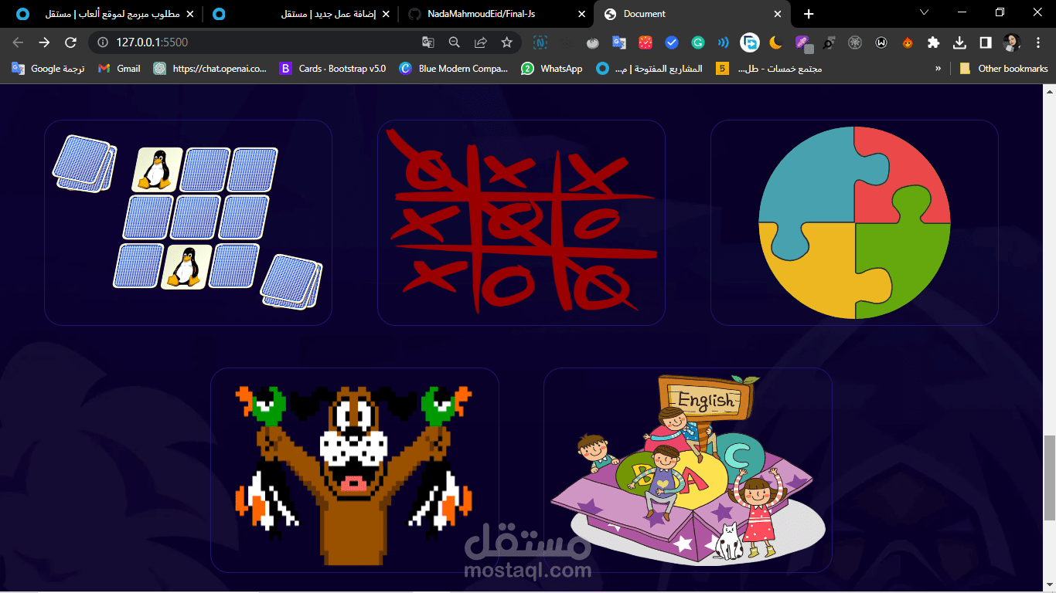Switch to the 'إضافة عمل جديد | مستقل' tab

(x=301, y=14)
